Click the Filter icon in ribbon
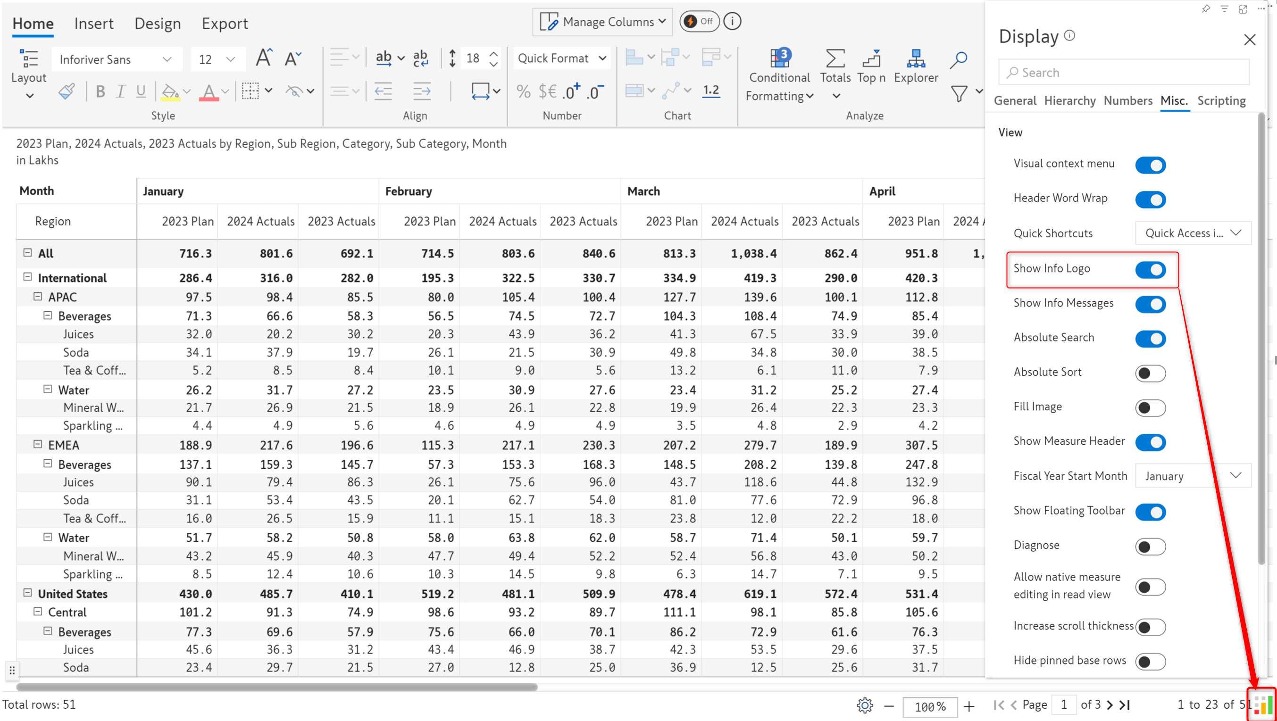 tap(960, 95)
